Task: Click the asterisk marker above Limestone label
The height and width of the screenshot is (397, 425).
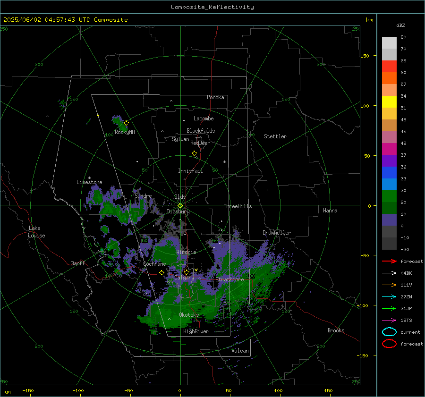Action: [x=89, y=178]
